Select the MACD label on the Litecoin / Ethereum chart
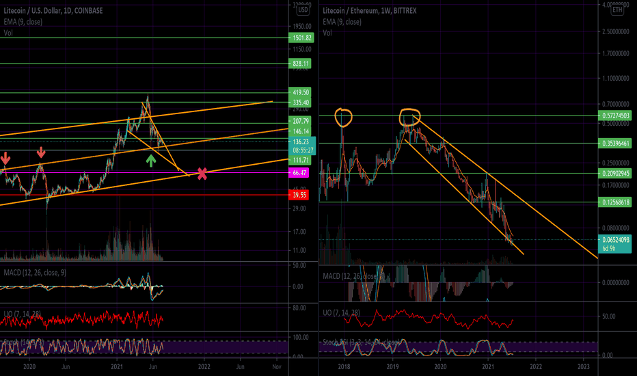The width and height of the screenshot is (637, 376). (x=354, y=276)
